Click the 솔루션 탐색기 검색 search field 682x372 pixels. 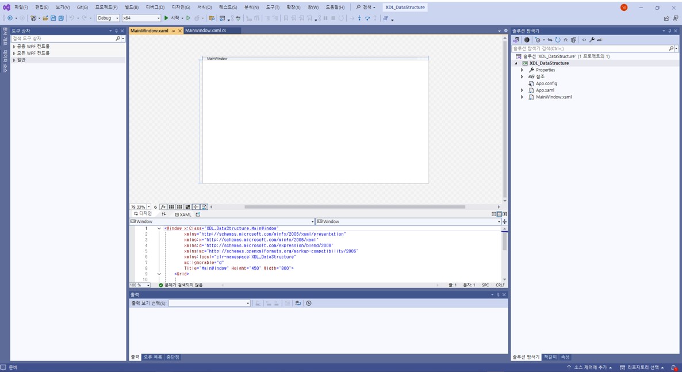pyautogui.click(x=590, y=48)
